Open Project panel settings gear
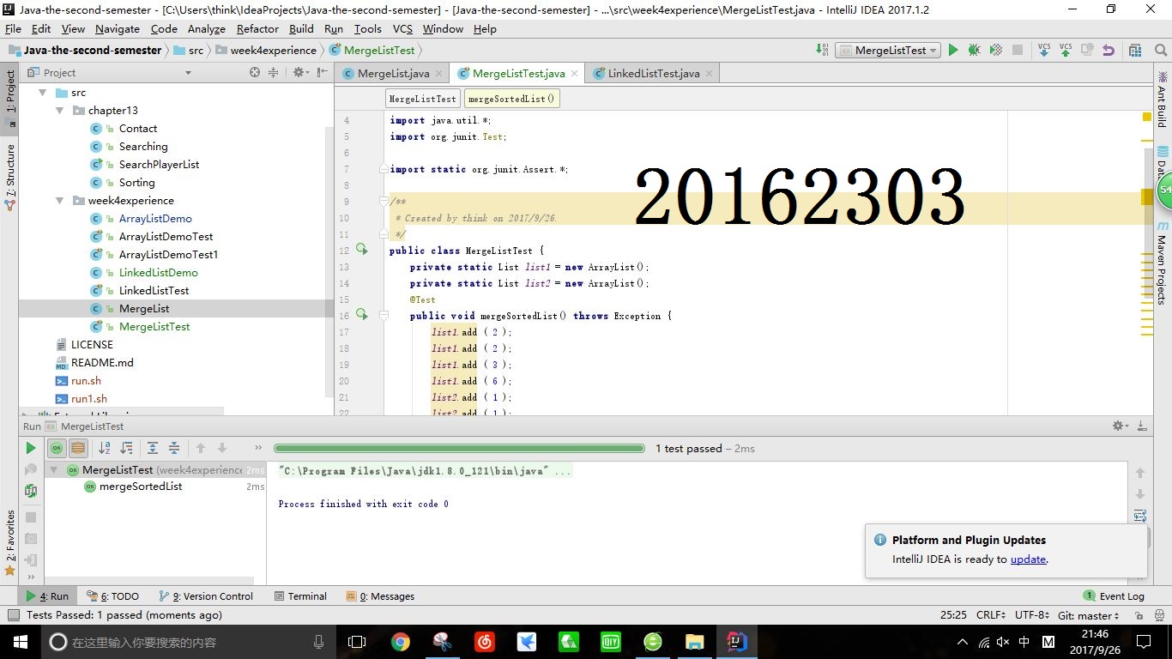 point(299,73)
